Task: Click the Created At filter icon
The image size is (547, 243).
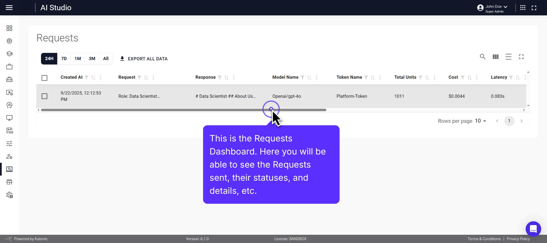Action: tap(87, 77)
